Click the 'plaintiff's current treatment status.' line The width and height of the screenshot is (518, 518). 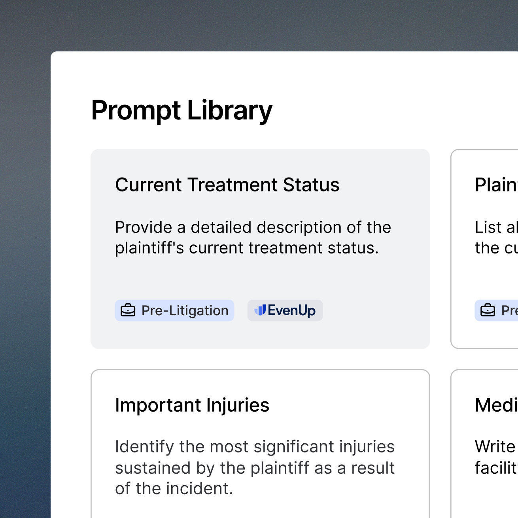tap(247, 248)
